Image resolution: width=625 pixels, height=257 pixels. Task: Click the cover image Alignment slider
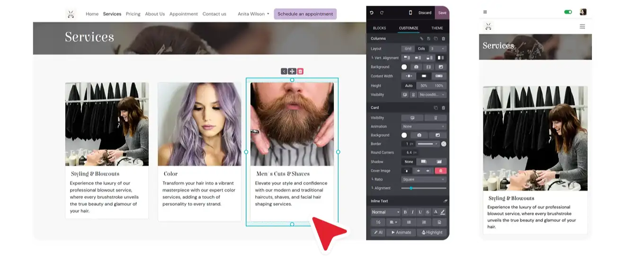(423, 188)
